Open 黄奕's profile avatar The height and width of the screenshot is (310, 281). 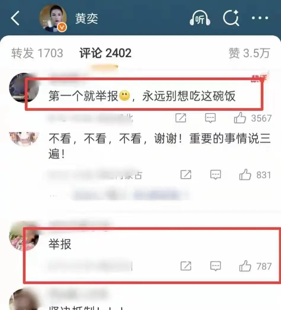pos(53,18)
